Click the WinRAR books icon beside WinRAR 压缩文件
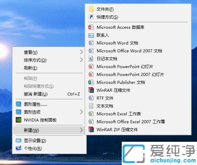This screenshot has width=197, height=165. [x=91, y=90]
